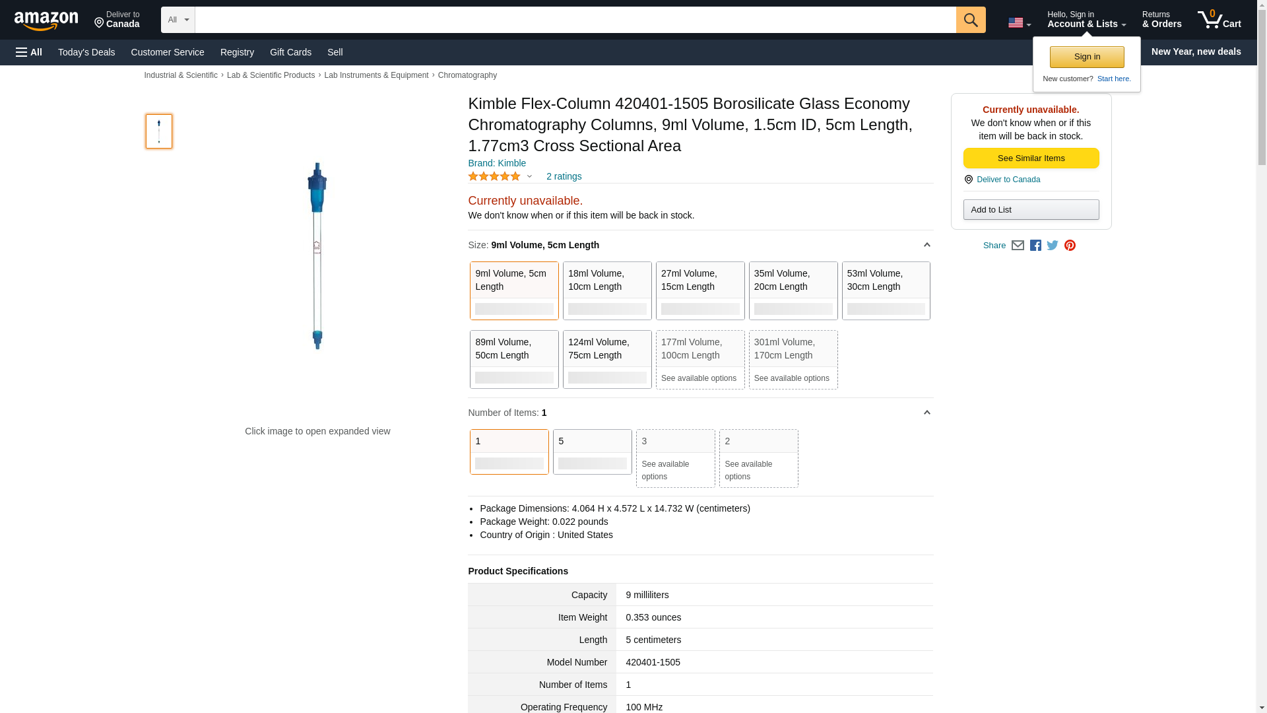1267x713 pixels.
Task: Open the language flag dropdown
Action: pyautogui.click(x=1019, y=23)
